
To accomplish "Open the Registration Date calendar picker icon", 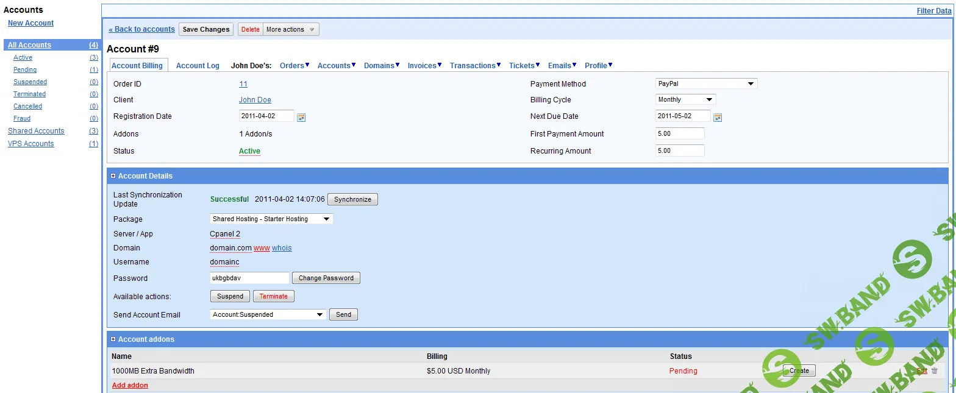I will [301, 117].
